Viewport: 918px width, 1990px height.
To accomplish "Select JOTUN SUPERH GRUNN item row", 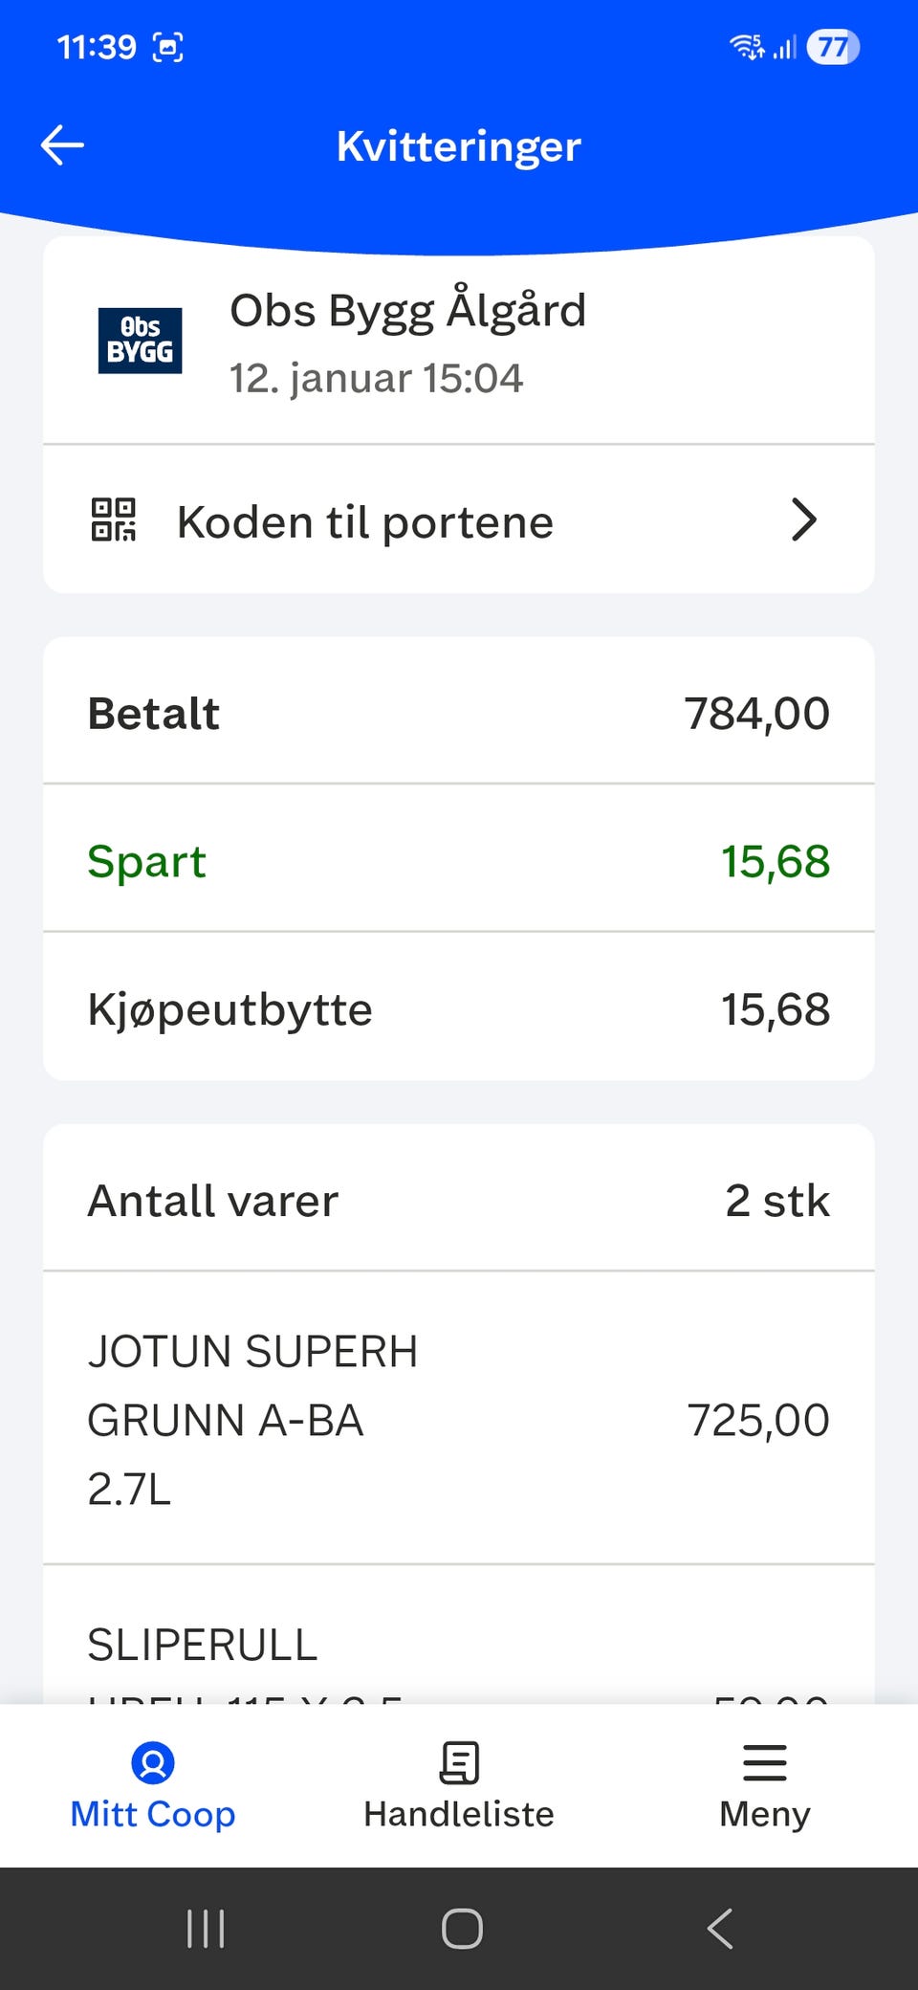I will [459, 1419].
